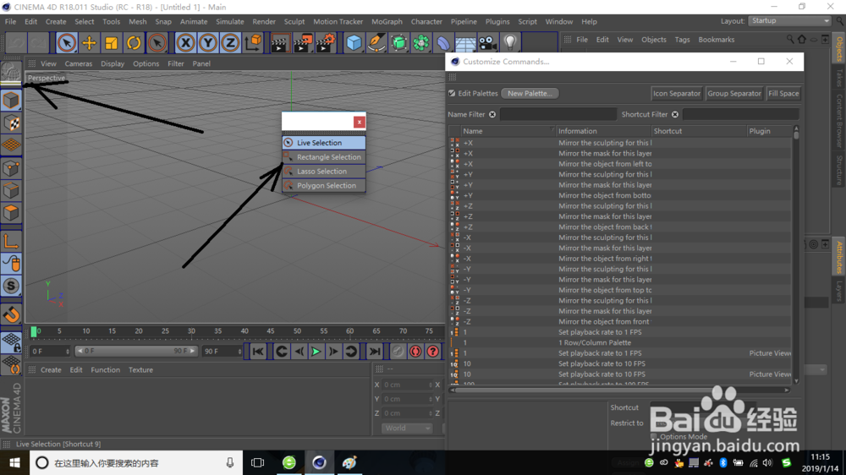The image size is (846, 475).
Task: Toggle Edit Palettes checkbox
Action: coord(452,93)
